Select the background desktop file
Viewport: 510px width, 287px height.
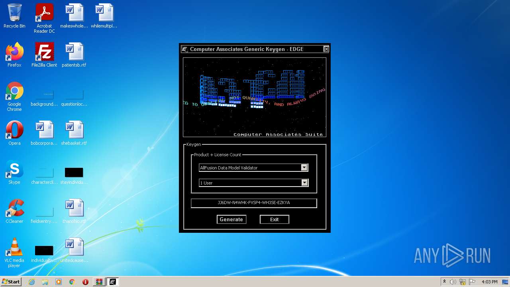(44, 98)
